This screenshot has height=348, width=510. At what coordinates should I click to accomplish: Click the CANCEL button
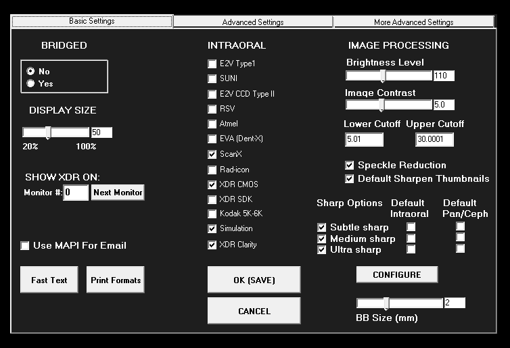point(254,311)
